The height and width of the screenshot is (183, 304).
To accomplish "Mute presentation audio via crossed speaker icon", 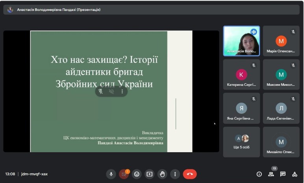I will coord(111,91).
